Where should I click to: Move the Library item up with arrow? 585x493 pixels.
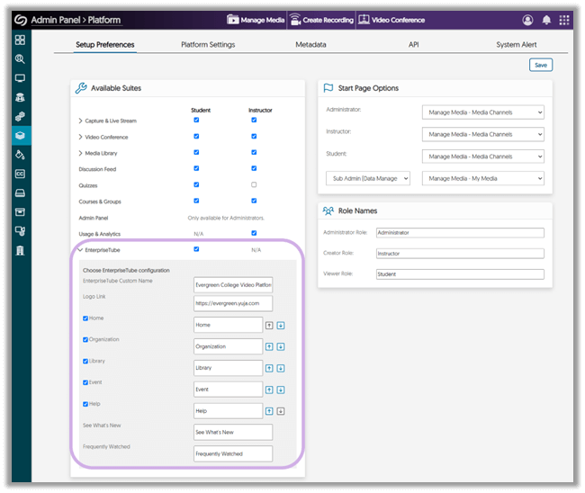pyautogui.click(x=269, y=368)
